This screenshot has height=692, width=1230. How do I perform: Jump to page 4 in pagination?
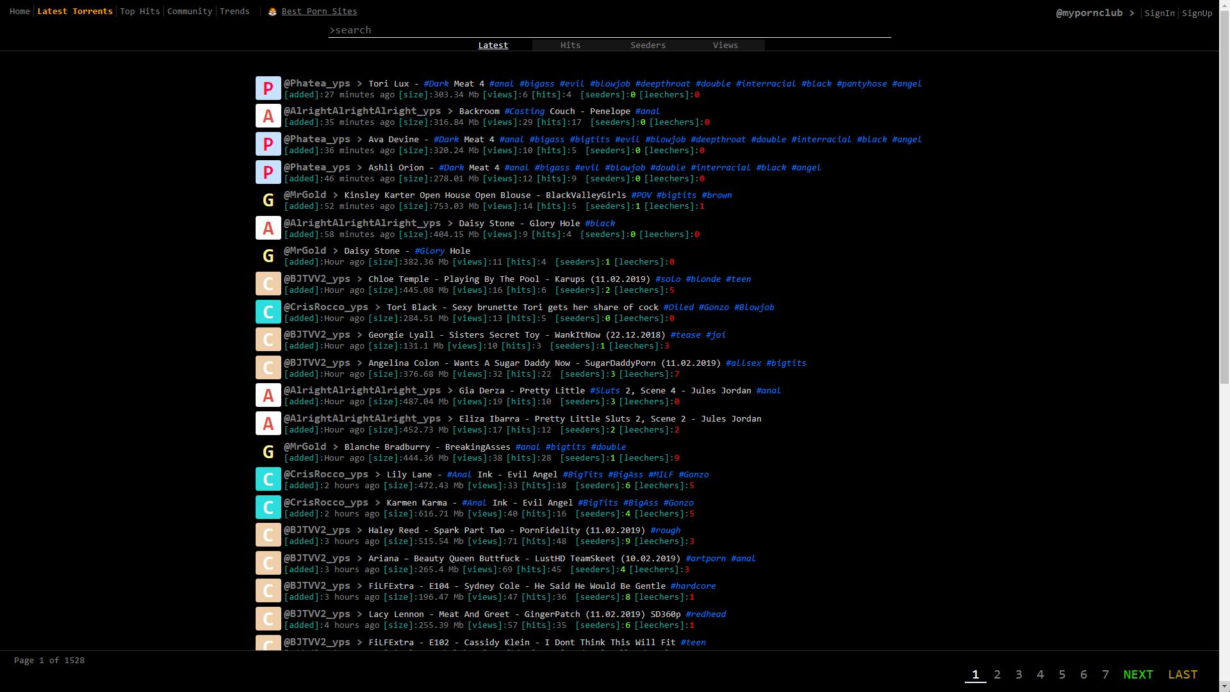1040,674
